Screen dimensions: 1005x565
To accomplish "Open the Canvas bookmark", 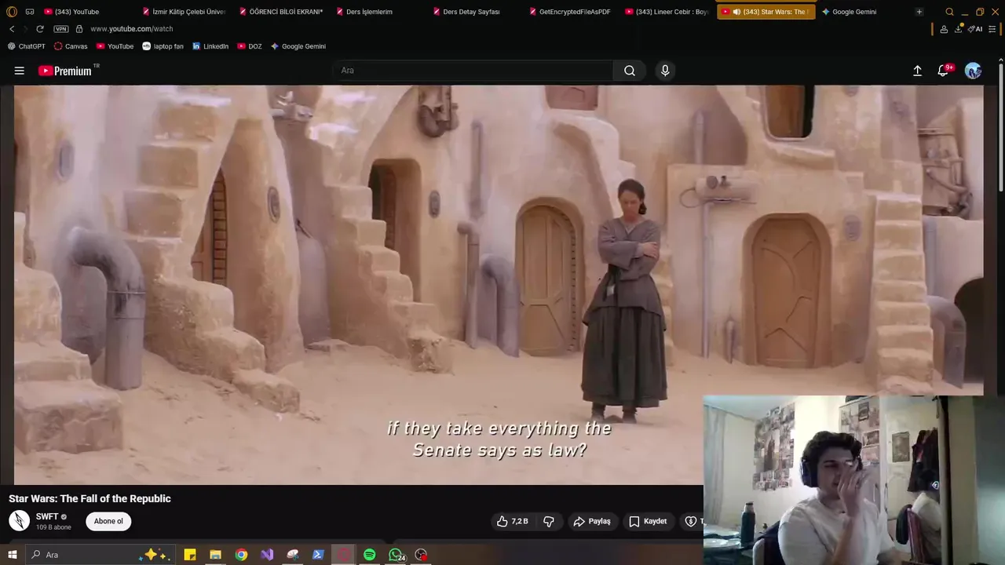I will pos(71,46).
